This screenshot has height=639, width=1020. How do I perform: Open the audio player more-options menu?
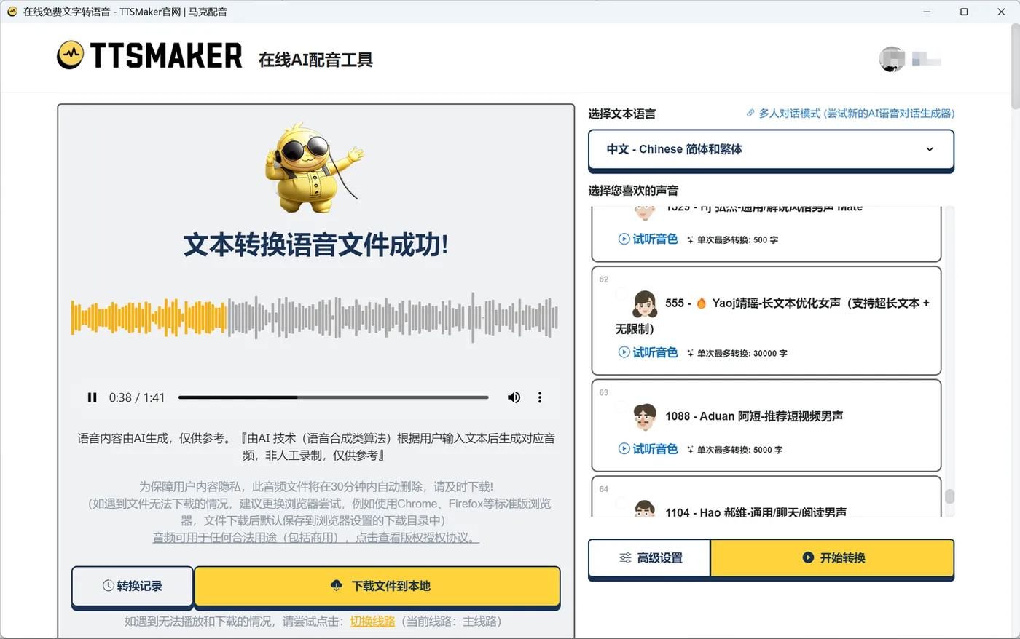click(540, 397)
